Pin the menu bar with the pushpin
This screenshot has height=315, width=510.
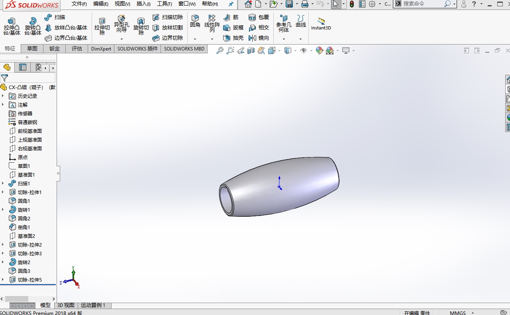[x=231, y=4]
